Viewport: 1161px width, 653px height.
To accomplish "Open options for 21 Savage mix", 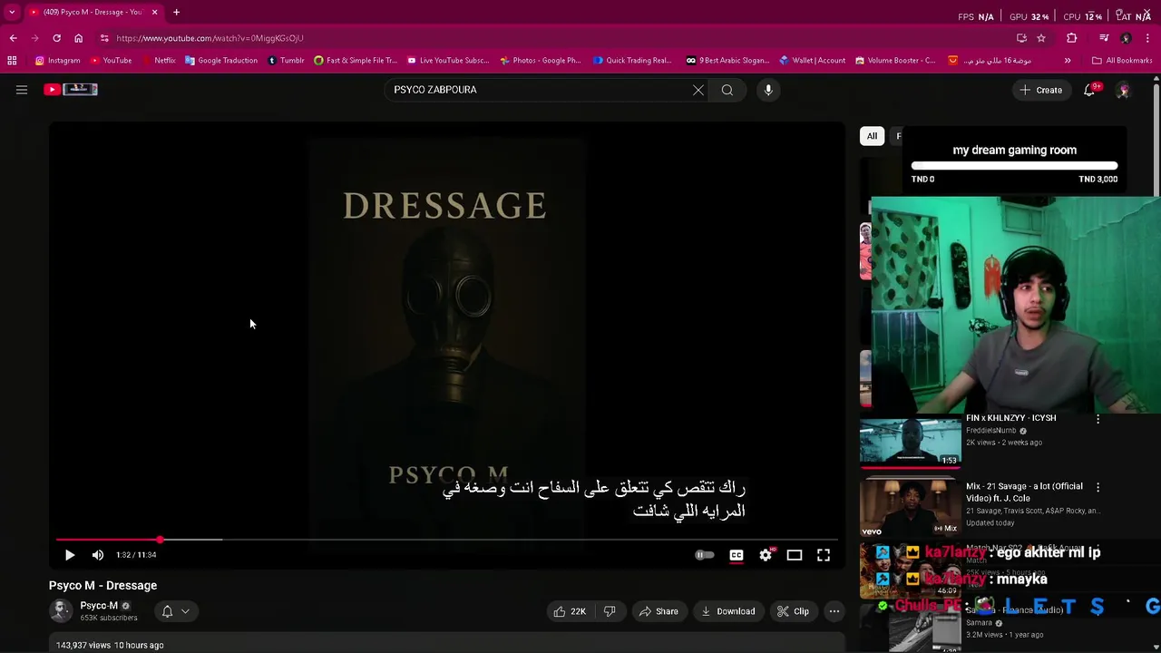I will 1098,487.
